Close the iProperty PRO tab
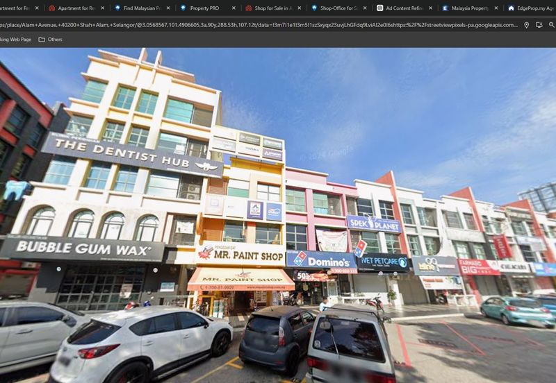 [234, 8]
